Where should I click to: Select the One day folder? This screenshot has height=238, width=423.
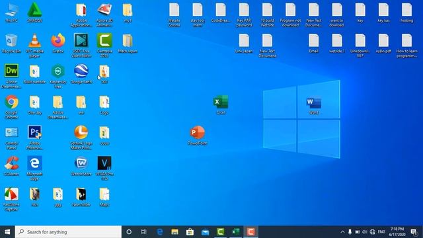click(34, 104)
